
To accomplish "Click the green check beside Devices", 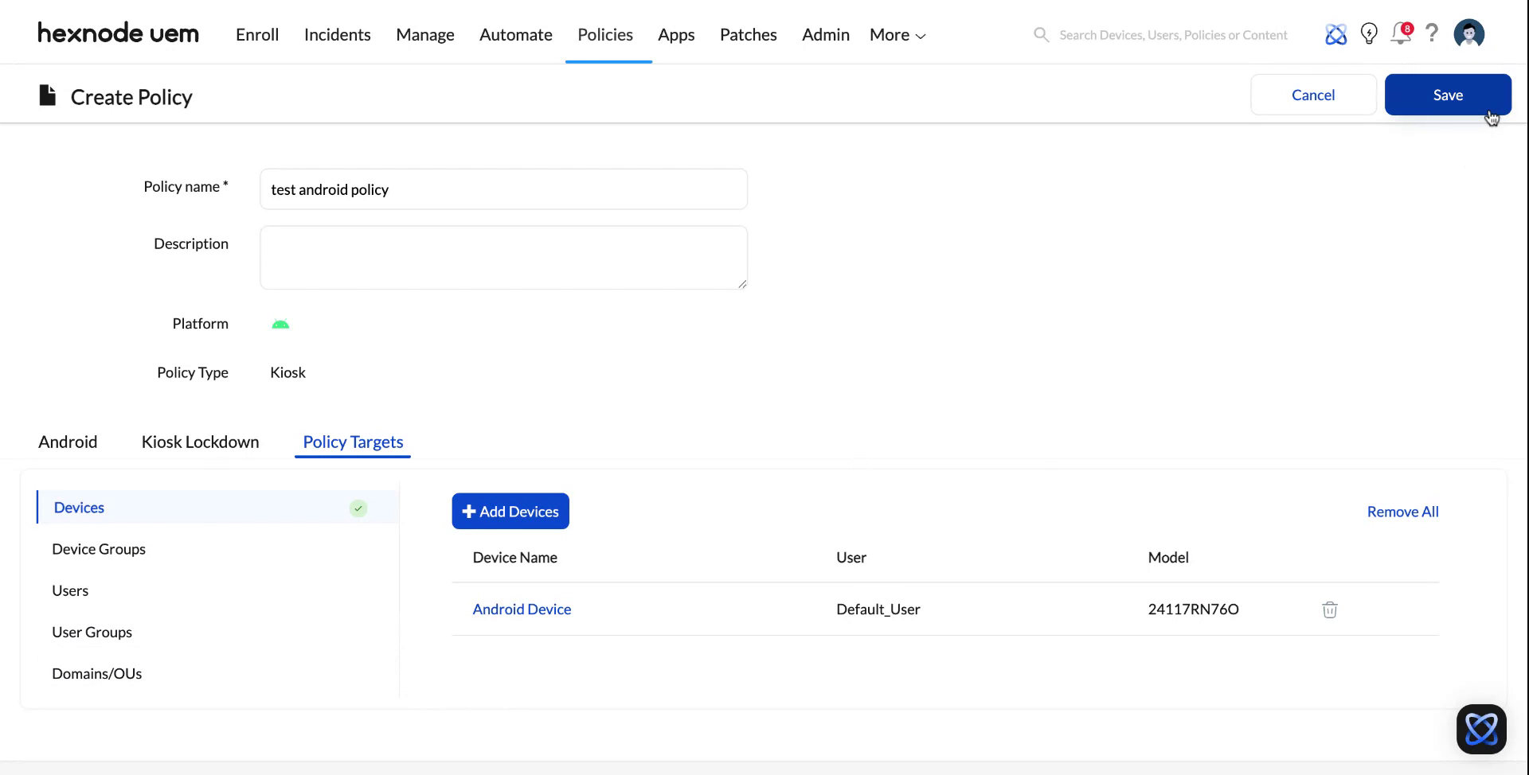I will coord(358,508).
